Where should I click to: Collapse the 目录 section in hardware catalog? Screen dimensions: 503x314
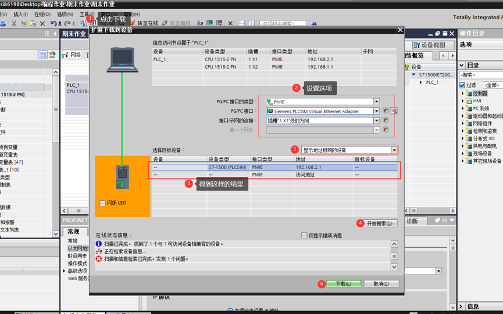[462, 66]
